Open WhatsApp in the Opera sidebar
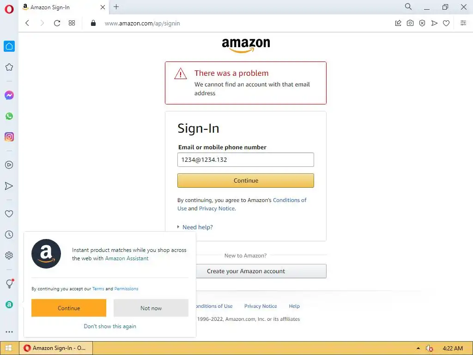 [9, 116]
